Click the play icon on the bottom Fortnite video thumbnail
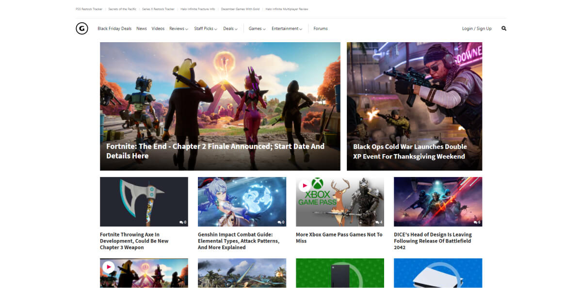Screen dimensions: 582x288 pyautogui.click(x=109, y=267)
